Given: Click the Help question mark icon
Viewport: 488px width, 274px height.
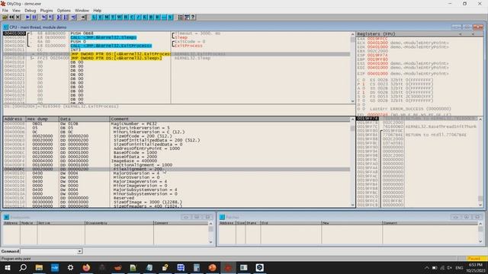Looking at the screenshot, I should (193, 17).
